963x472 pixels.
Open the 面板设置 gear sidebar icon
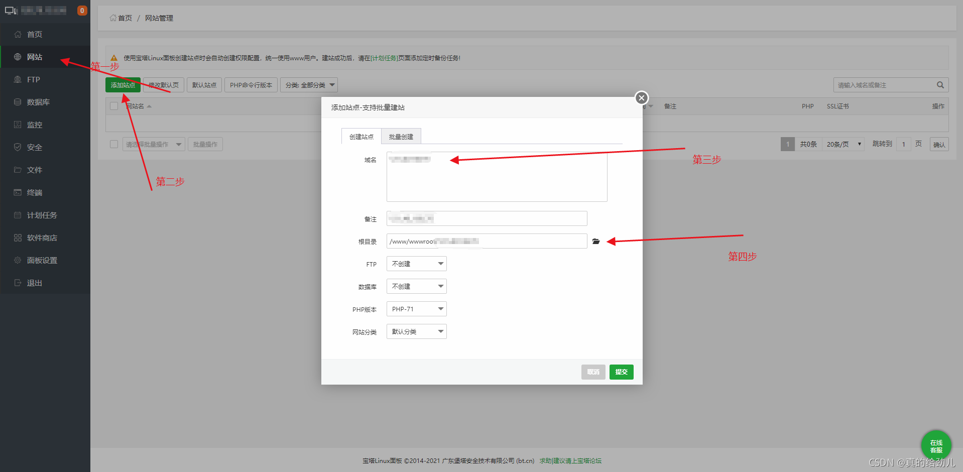coord(18,260)
